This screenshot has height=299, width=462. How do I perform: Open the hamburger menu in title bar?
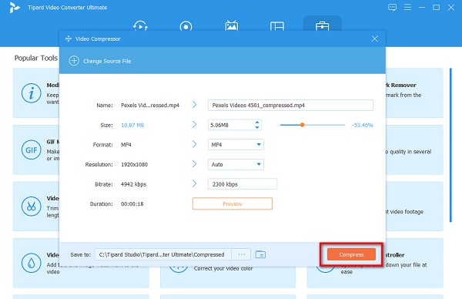click(x=407, y=7)
